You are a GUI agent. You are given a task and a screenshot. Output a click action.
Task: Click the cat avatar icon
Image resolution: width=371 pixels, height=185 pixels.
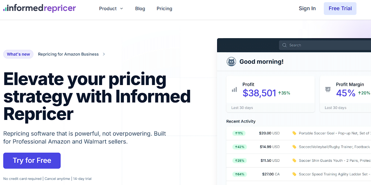click(231, 62)
